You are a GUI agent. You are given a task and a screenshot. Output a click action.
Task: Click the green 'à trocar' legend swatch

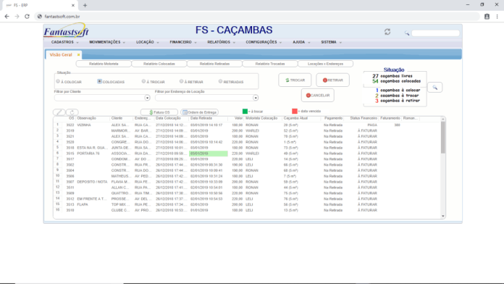tap(245, 112)
